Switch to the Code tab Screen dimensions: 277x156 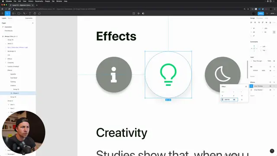coord(266,18)
